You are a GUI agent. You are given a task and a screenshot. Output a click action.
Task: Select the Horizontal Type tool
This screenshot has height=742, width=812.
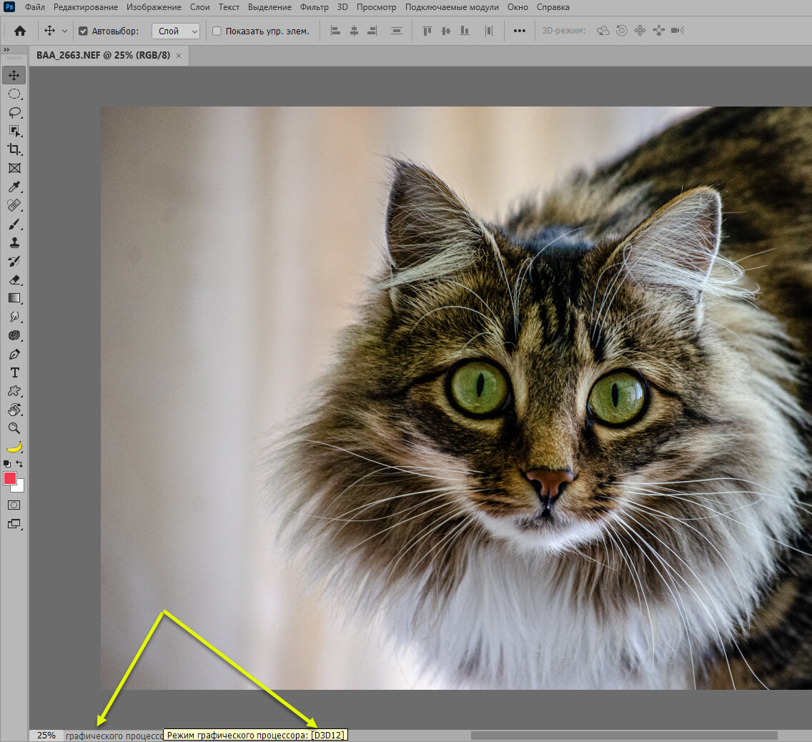tap(14, 373)
